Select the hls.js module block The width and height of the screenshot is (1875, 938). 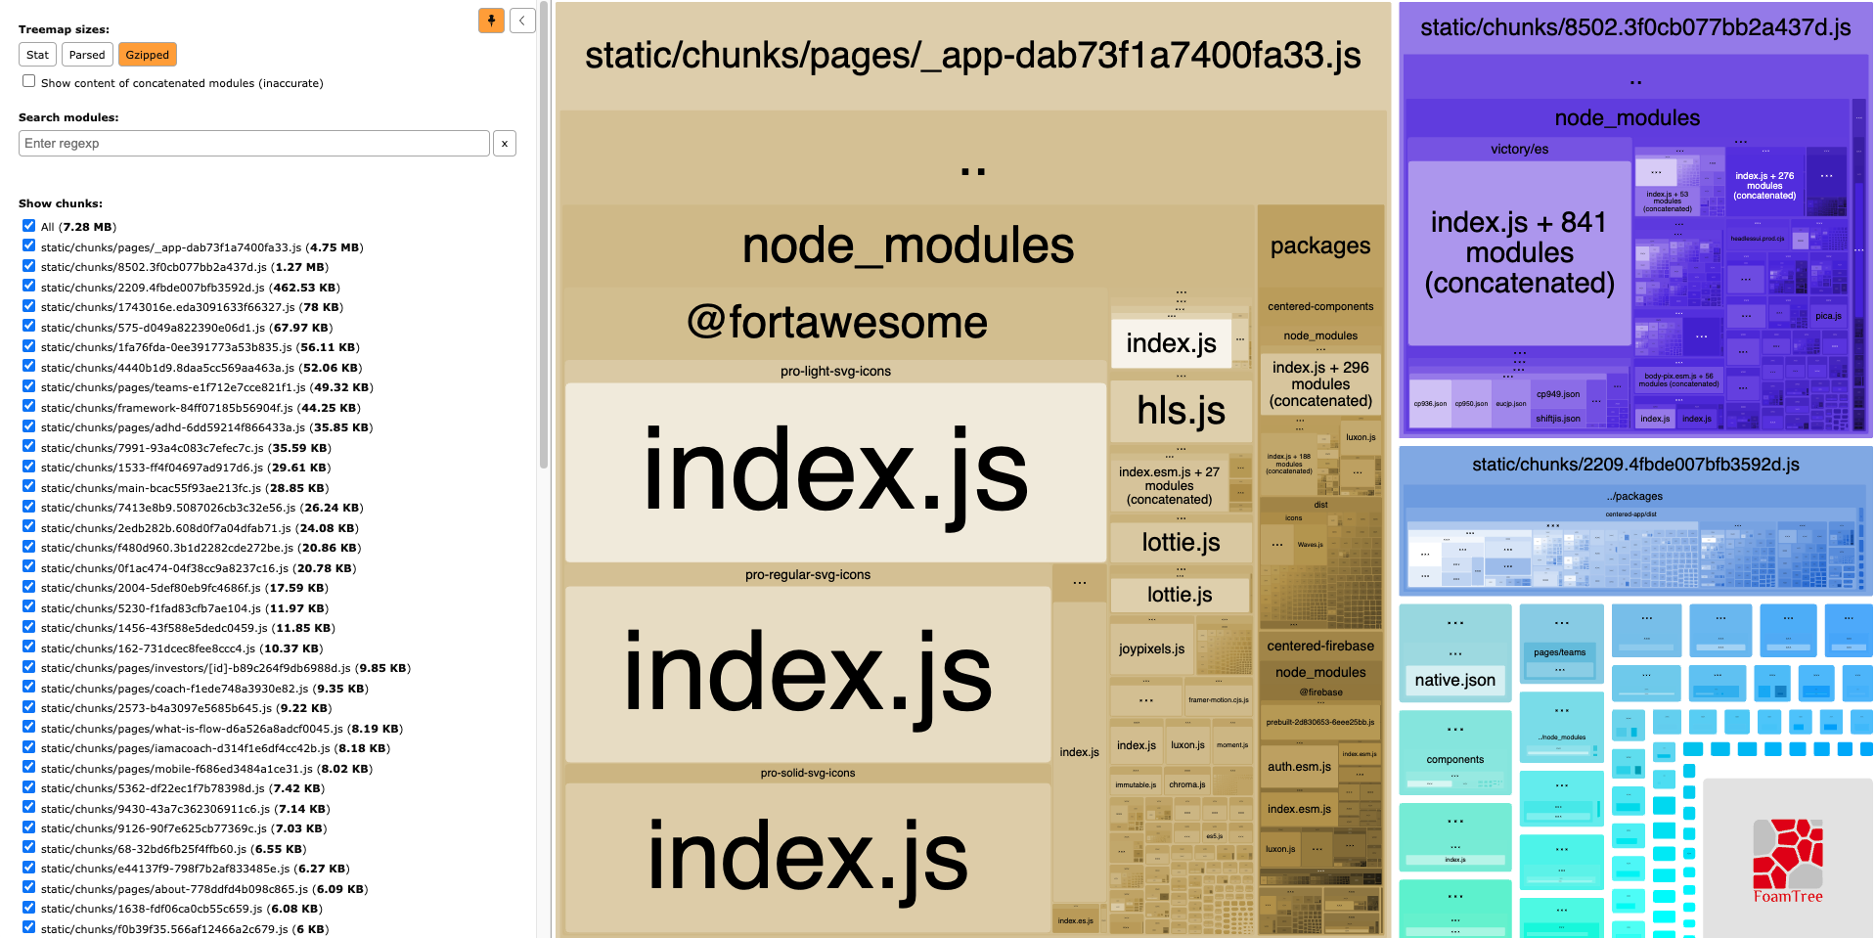click(1181, 411)
